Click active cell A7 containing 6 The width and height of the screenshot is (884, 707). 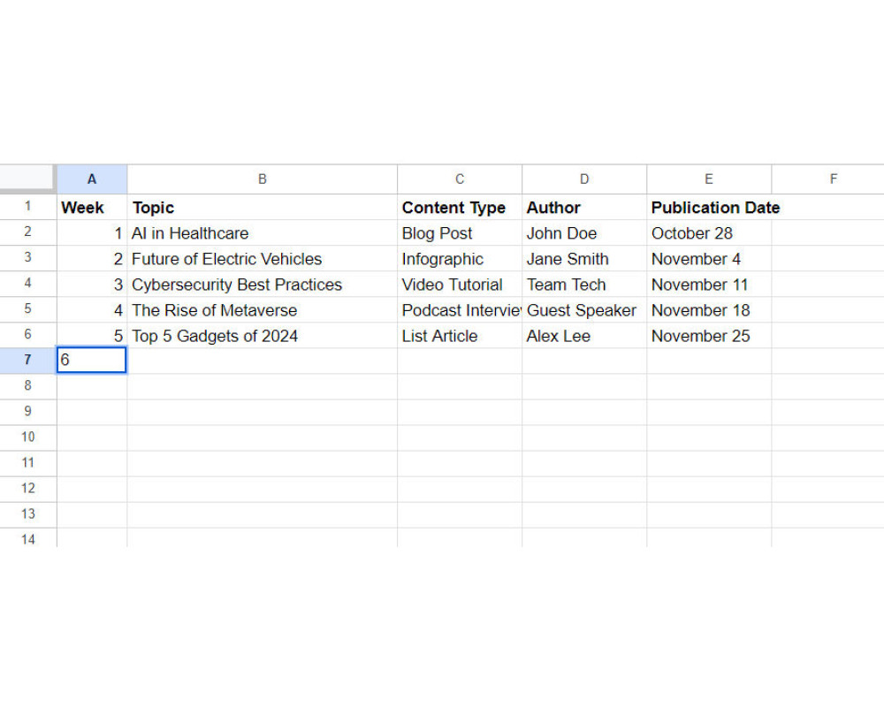click(x=92, y=361)
